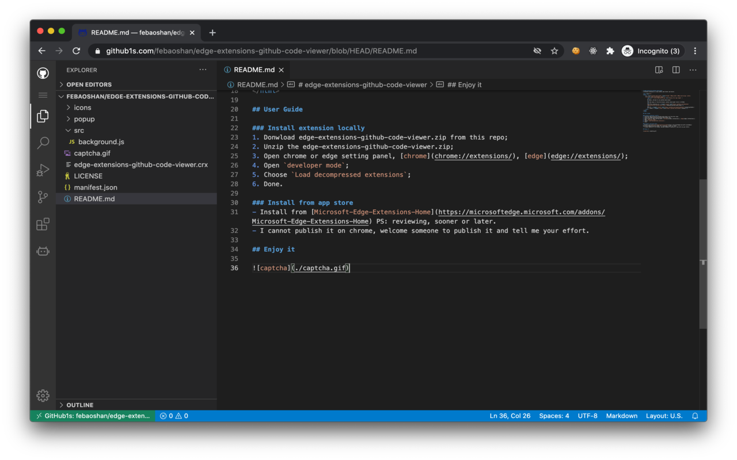Change indentation via Spaces: 4
The width and height of the screenshot is (737, 460).
(x=554, y=416)
